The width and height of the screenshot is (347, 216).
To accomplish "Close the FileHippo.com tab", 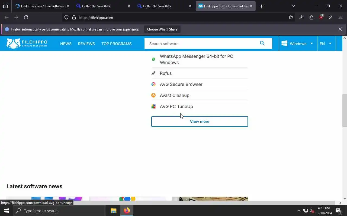I will click(x=251, y=6).
